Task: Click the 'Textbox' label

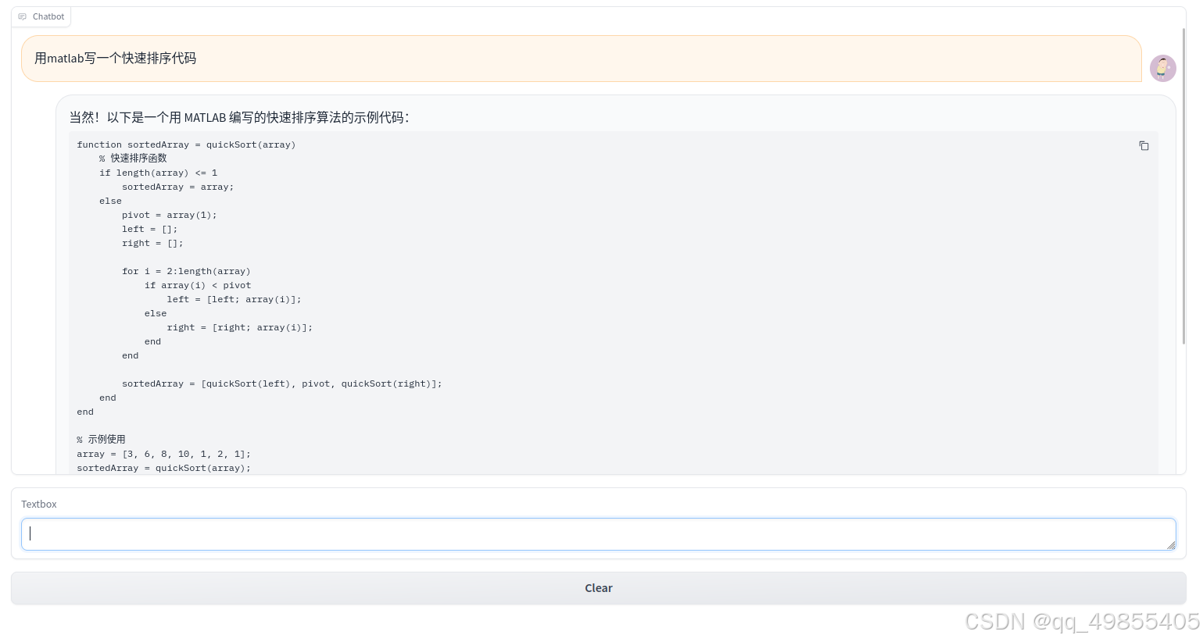Action: [39, 505]
